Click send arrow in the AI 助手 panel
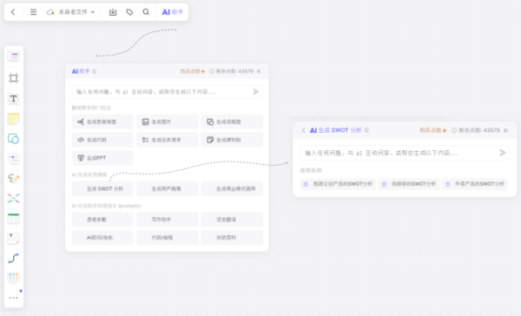This screenshot has width=521, height=316. point(255,92)
